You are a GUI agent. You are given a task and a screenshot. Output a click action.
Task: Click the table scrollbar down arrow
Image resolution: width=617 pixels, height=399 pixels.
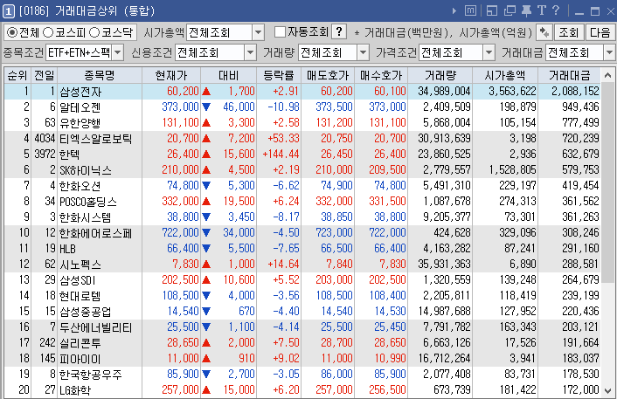coord(608,391)
